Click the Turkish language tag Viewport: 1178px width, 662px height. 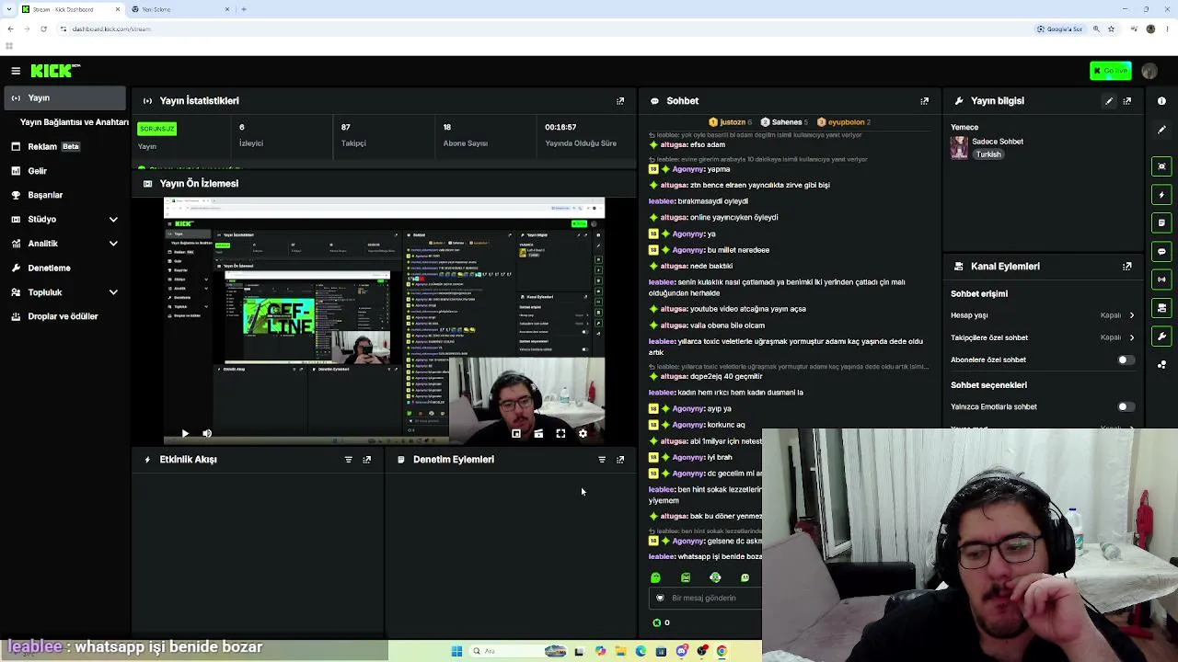[988, 154]
